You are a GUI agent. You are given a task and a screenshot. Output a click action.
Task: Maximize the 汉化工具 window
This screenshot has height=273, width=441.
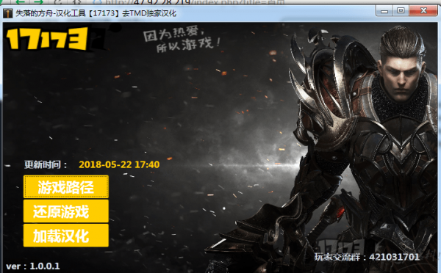(x=401, y=11)
